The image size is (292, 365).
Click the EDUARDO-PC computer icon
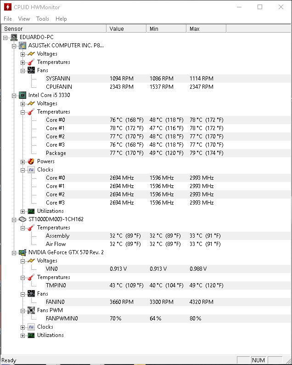click(14, 37)
